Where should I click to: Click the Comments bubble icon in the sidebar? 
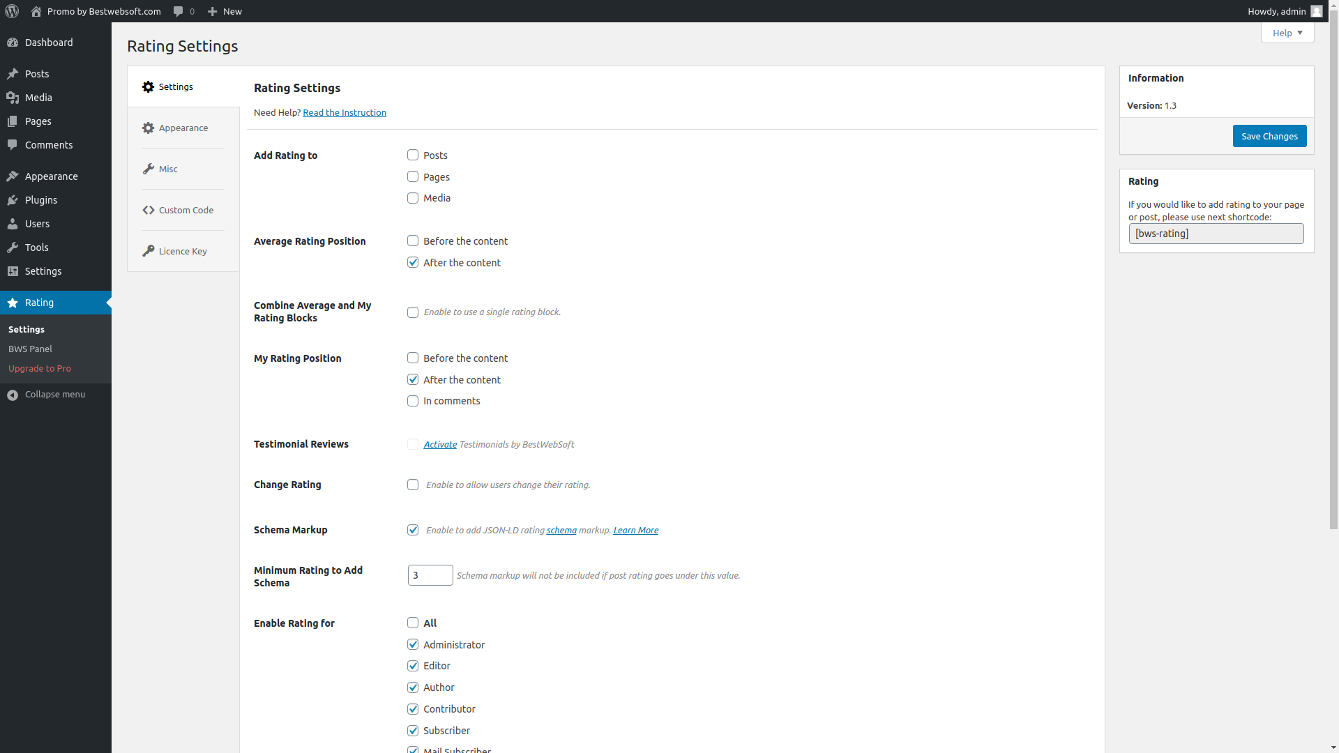[13, 145]
